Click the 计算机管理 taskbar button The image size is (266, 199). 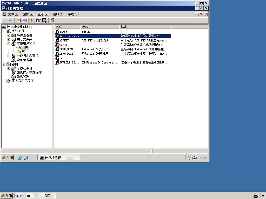59,158
